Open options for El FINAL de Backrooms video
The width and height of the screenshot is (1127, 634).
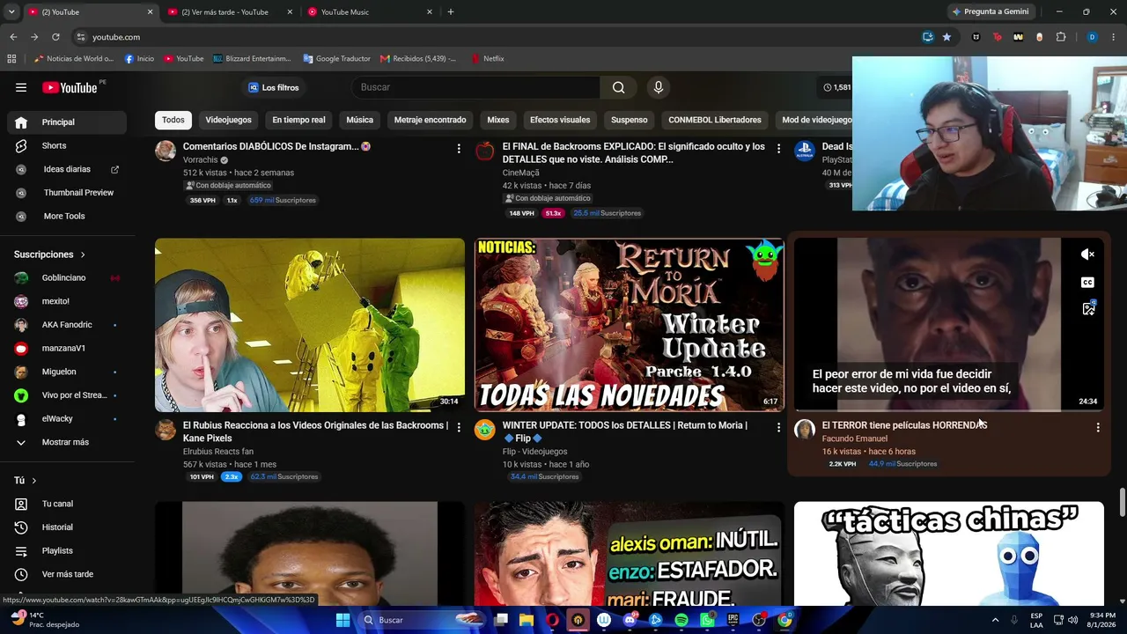point(778,149)
